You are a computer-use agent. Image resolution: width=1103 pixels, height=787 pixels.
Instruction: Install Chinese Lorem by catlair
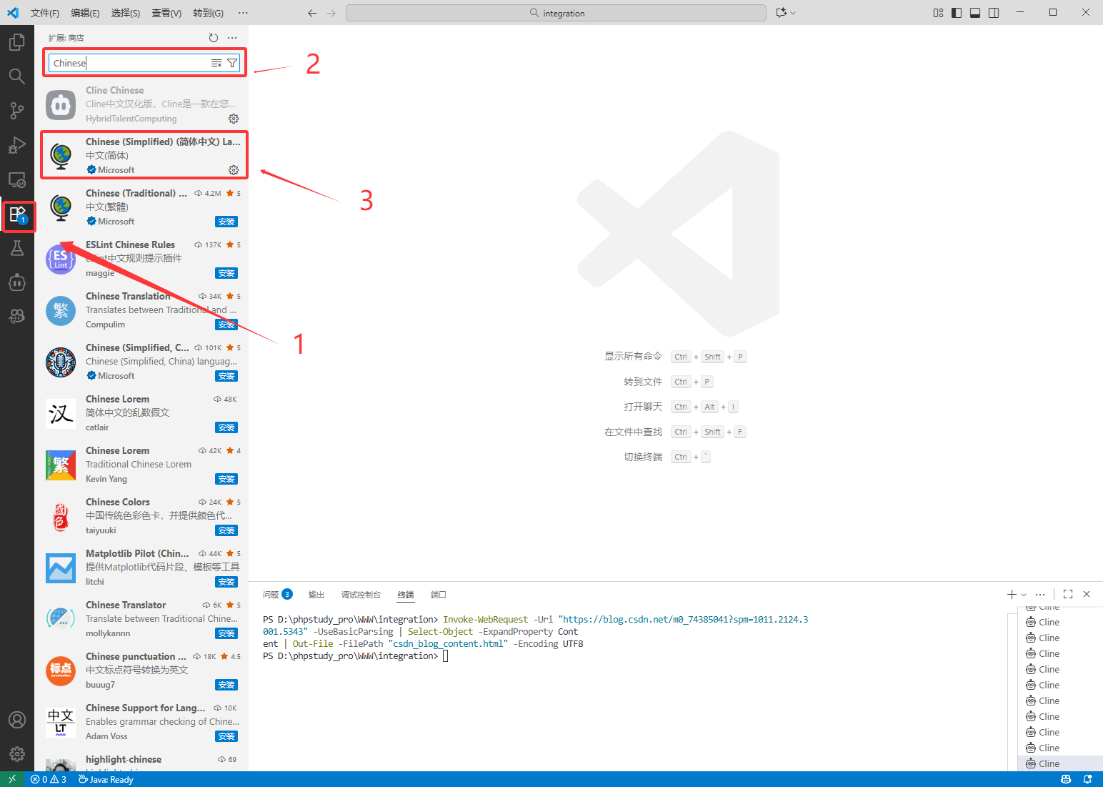coord(226,427)
